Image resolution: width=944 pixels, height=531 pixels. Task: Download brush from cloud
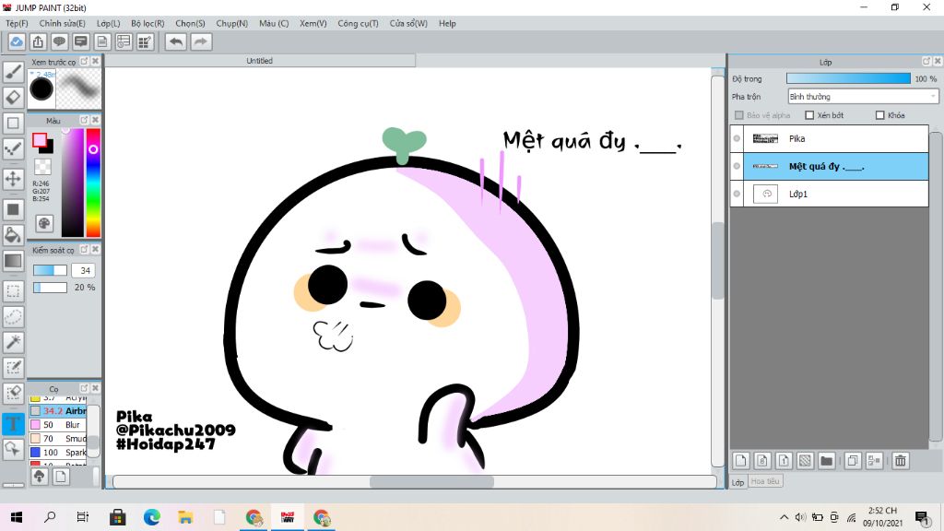click(39, 477)
